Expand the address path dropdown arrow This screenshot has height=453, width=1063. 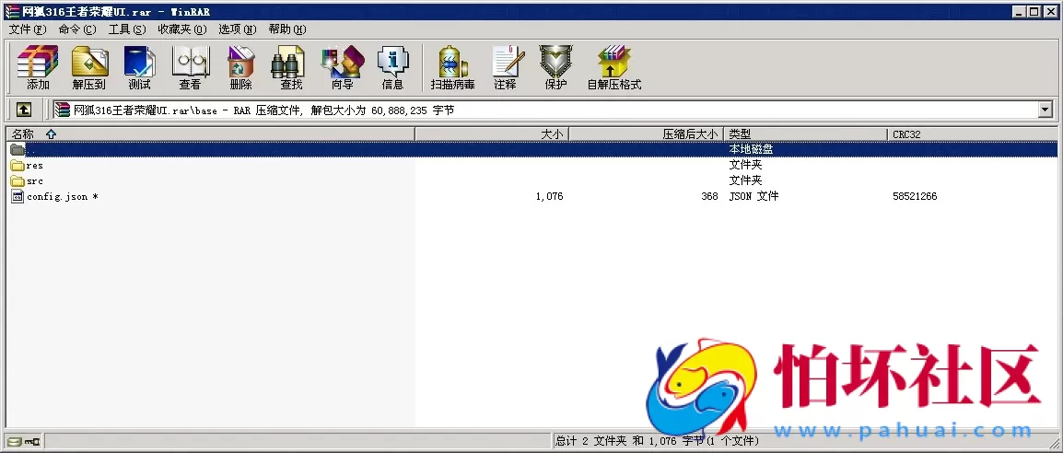1045,110
